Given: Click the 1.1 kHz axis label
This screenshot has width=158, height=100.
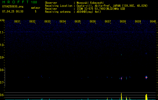Looking at the screenshot, I should (x=2, y=32).
